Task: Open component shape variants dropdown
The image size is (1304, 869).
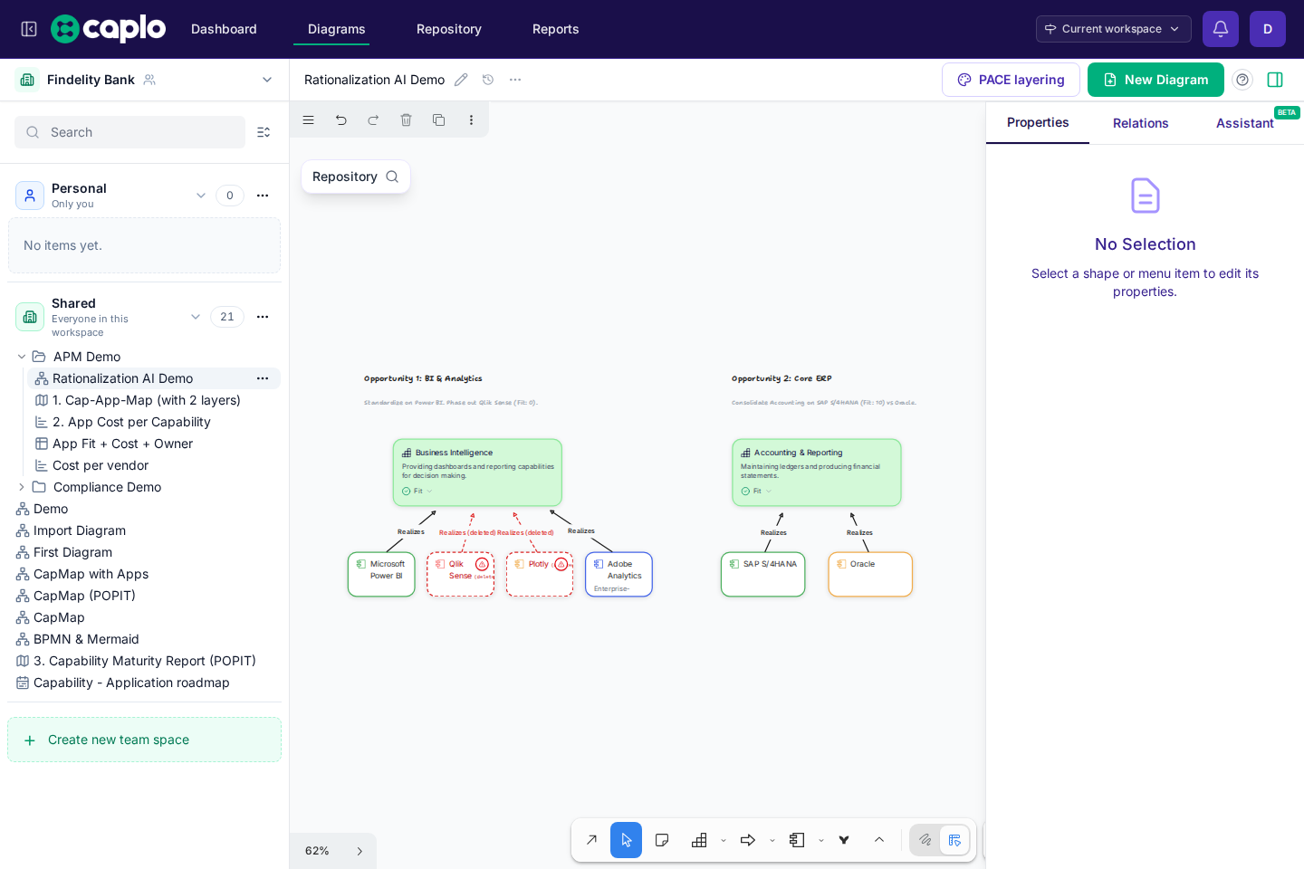Action: tap(821, 841)
